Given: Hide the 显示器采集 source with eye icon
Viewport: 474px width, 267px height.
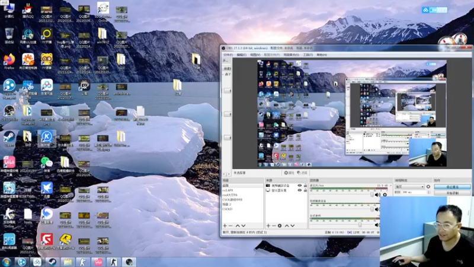Looking at the screenshot, I should click(x=300, y=190).
